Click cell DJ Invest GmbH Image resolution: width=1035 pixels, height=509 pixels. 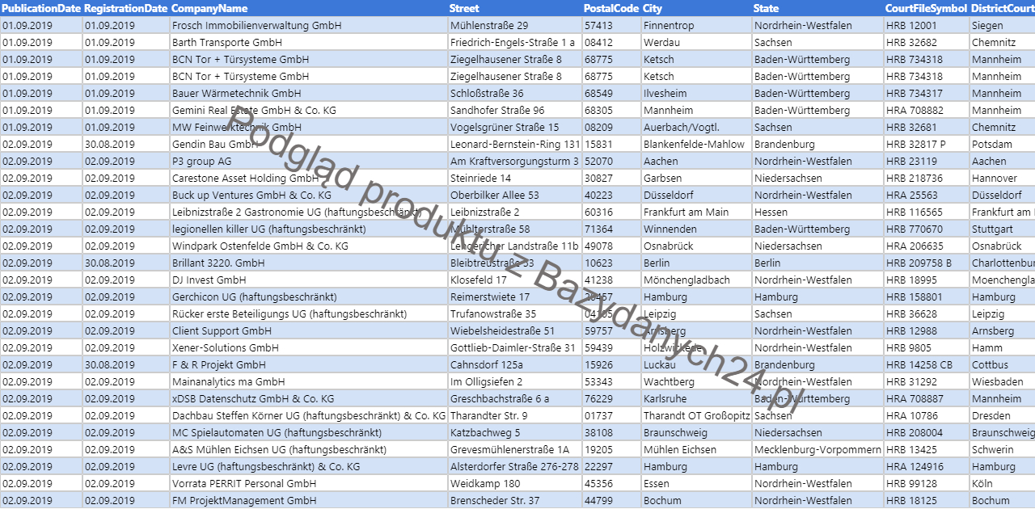tap(309, 280)
